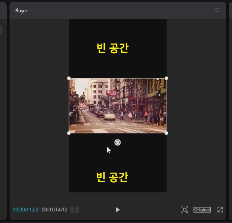Click the audio level meter bars icon
Screen dimensions: 232x223
point(75,210)
